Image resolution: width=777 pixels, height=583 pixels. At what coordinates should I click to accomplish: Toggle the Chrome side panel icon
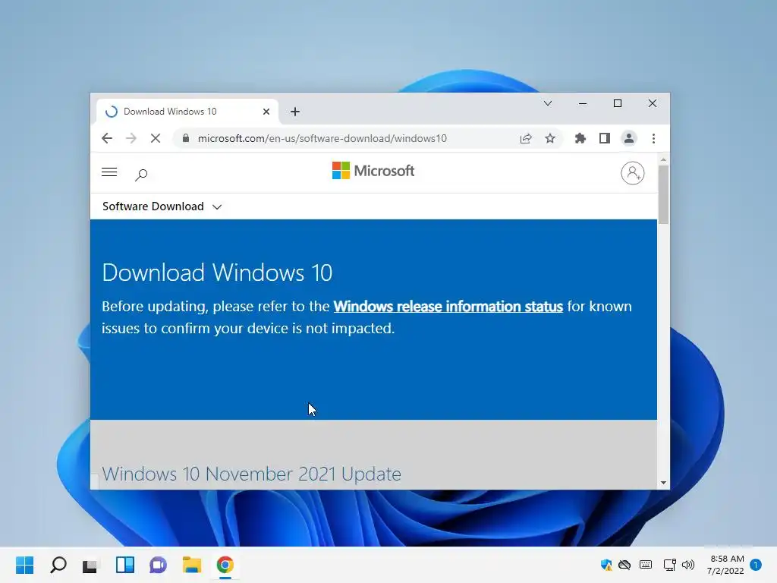pyautogui.click(x=605, y=138)
